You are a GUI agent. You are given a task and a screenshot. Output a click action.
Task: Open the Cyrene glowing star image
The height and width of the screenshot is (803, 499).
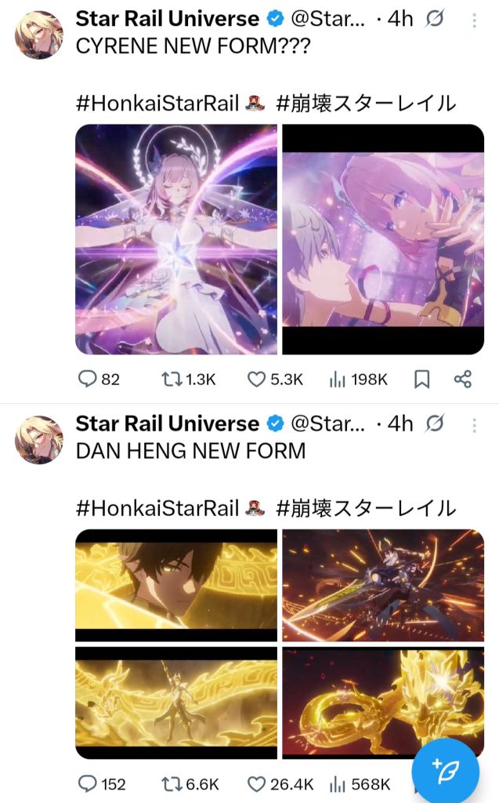point(176,239)
